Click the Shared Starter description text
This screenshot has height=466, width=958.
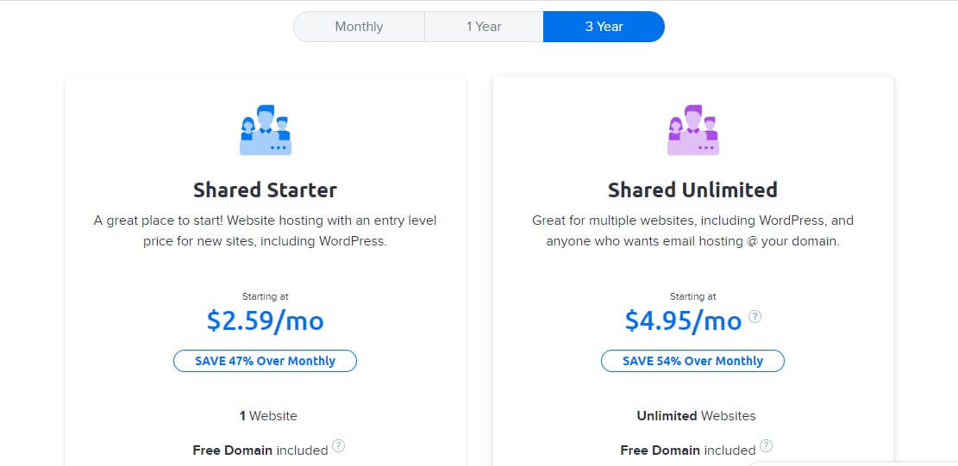pos(266,231)
